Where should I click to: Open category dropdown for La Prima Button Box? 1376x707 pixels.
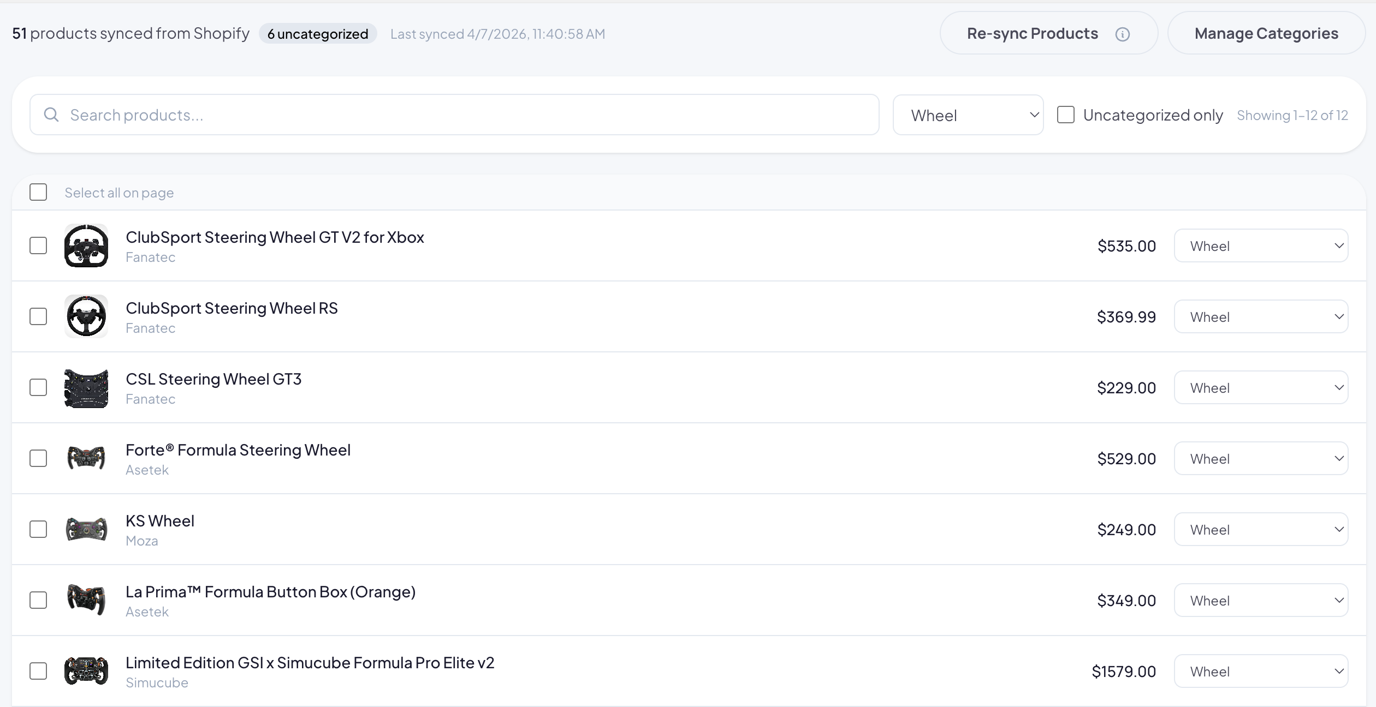pyautogui.click(x=1261, y=600)
